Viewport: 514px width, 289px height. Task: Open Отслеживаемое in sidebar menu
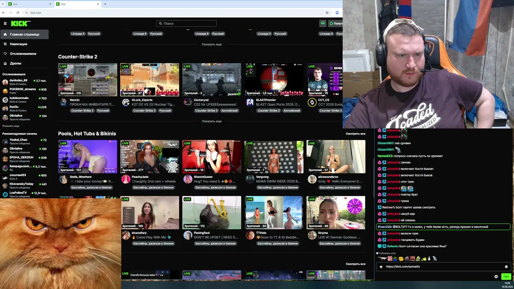pyautogui.click(x=24, y=53)
